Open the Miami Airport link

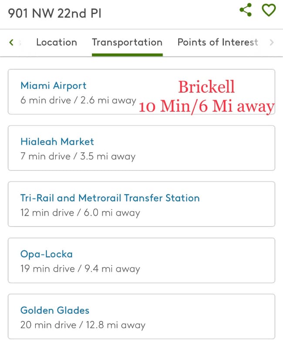pyautogui.click(x=54, y=86)
